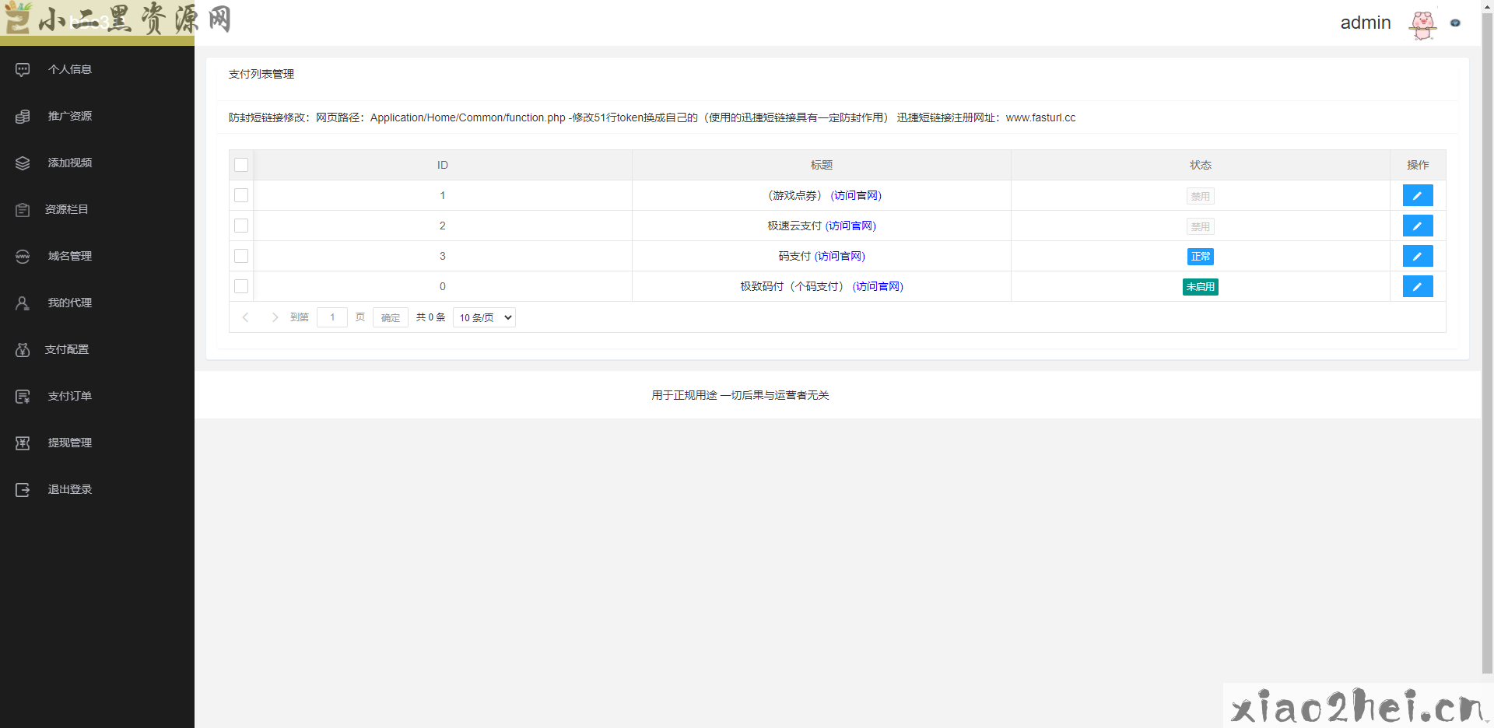Click the 支付列表管理 heading
Screen dimensions: 1494x728
click(261, 74)
